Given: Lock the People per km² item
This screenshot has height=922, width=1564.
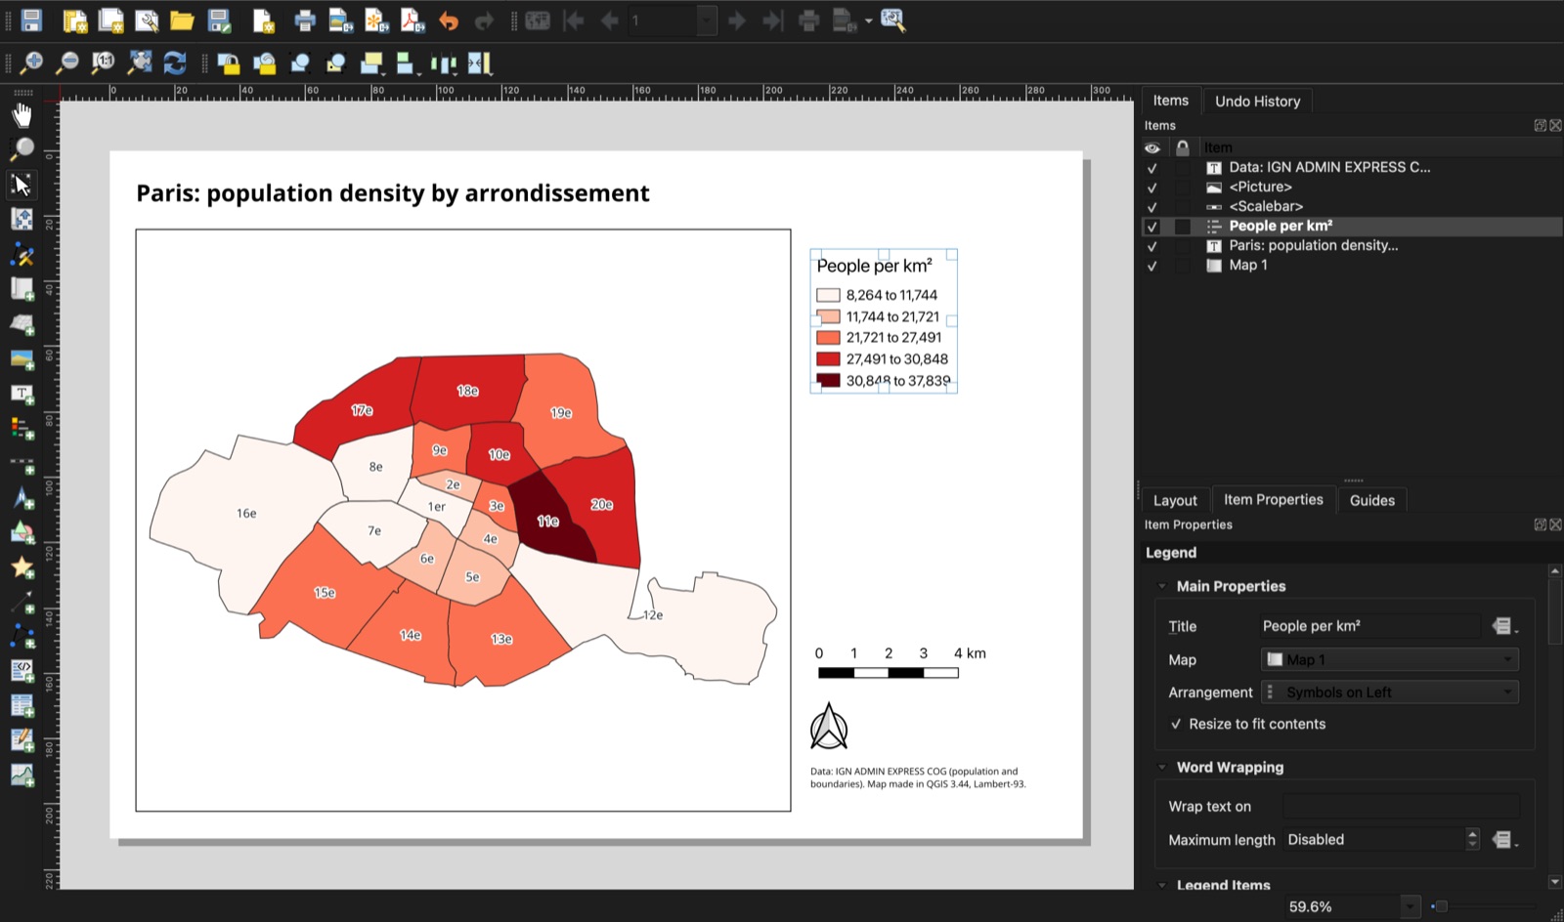Looking at the screenshot, I should (1183, 227).
